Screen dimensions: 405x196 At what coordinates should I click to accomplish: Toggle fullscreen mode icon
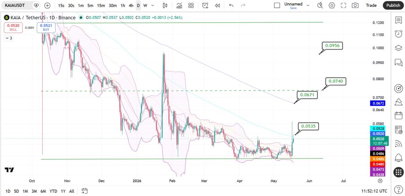pyautogui.click(x=344, y=6)
